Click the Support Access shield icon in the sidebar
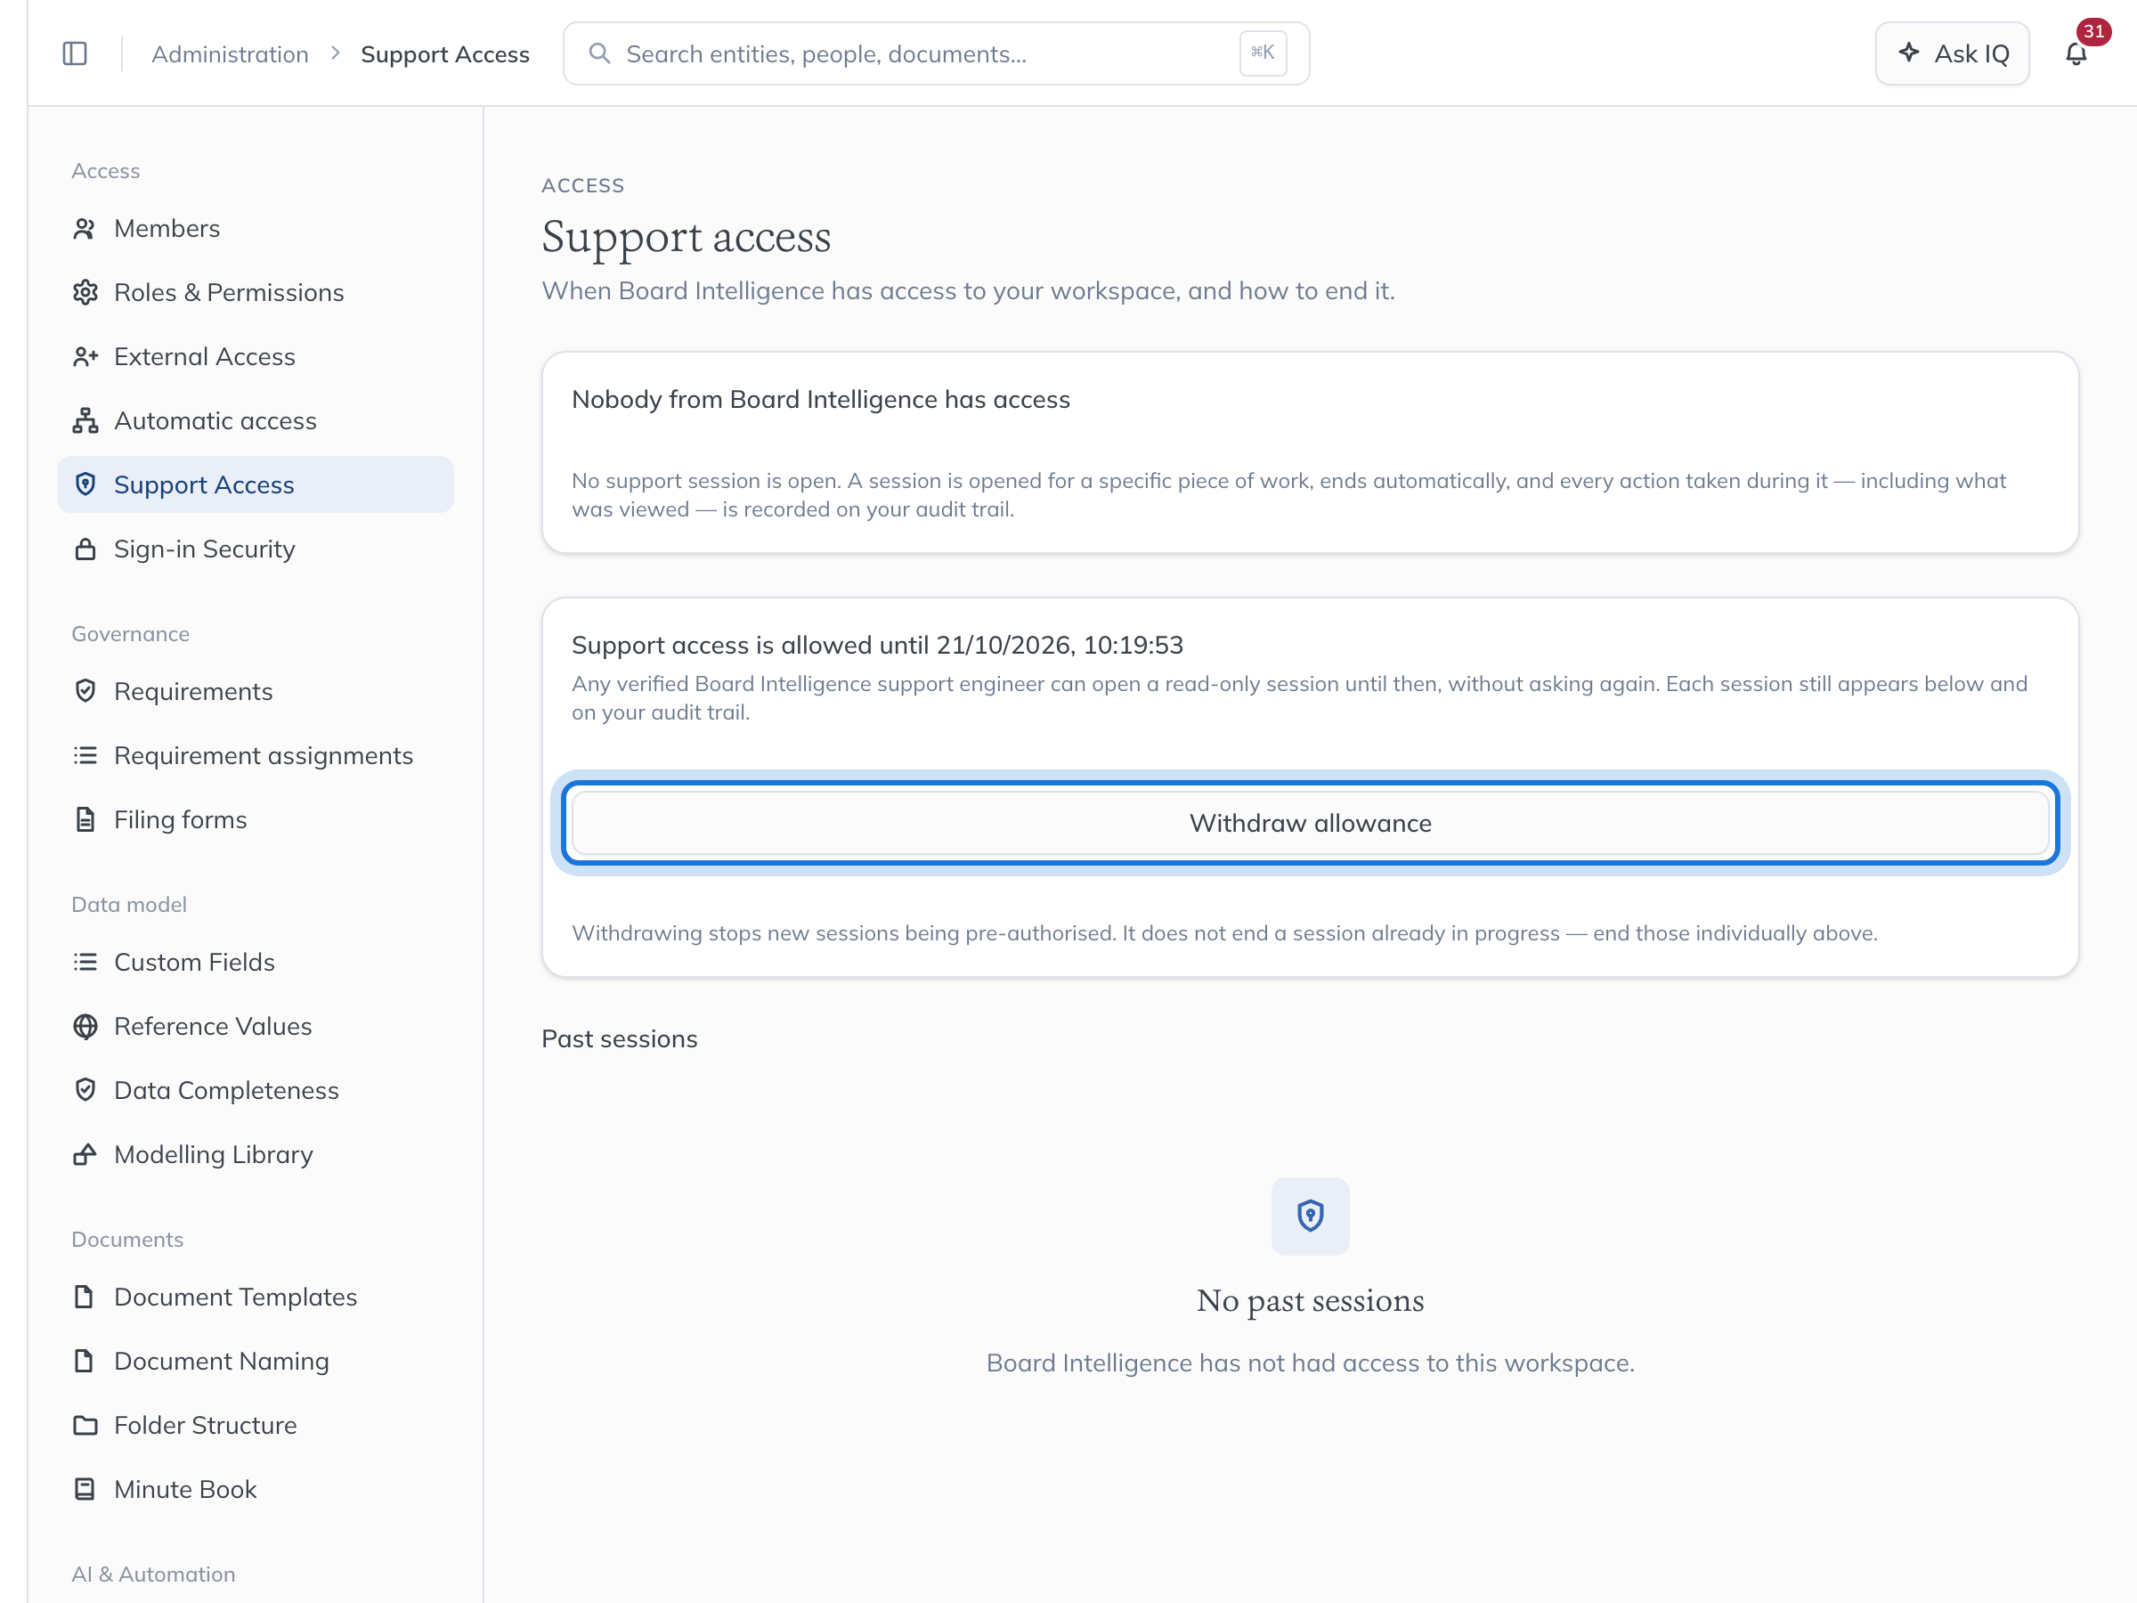The width and height of the screenshot is (2137, 1603). [85, 484]
